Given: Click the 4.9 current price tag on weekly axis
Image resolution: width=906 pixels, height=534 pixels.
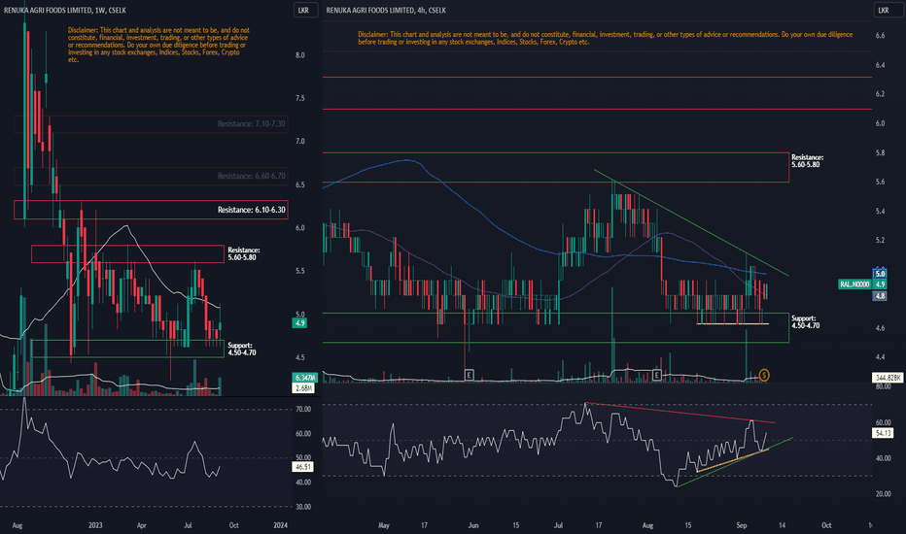Looking at the screenshot, I should pos(299,323).
